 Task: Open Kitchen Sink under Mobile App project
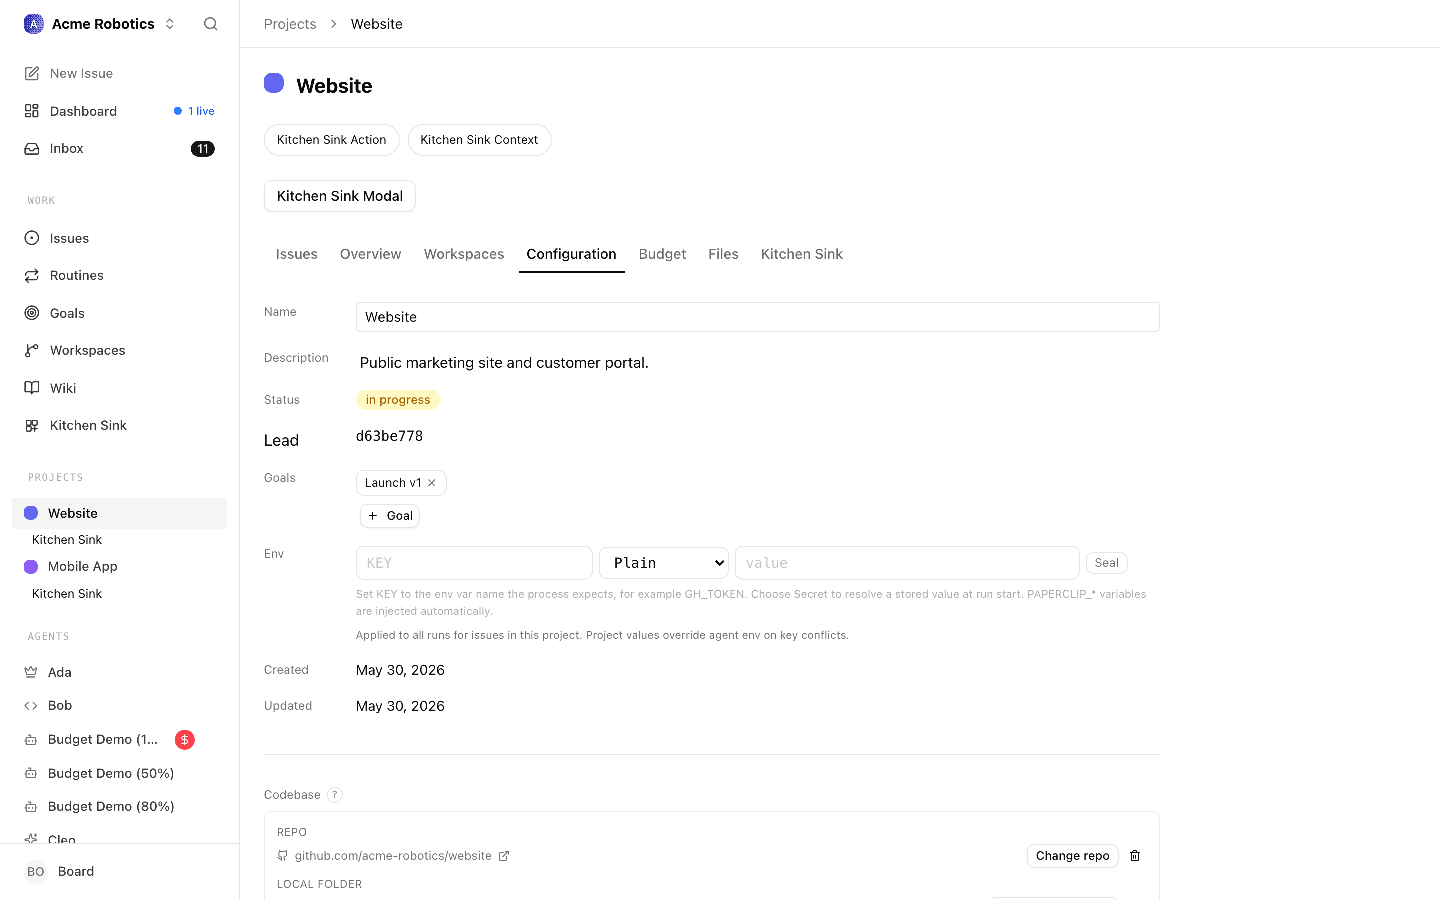[66, 594]
